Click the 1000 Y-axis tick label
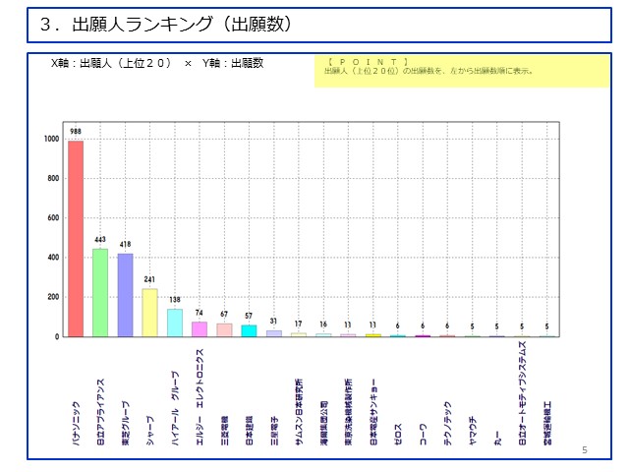 point(51,139)
